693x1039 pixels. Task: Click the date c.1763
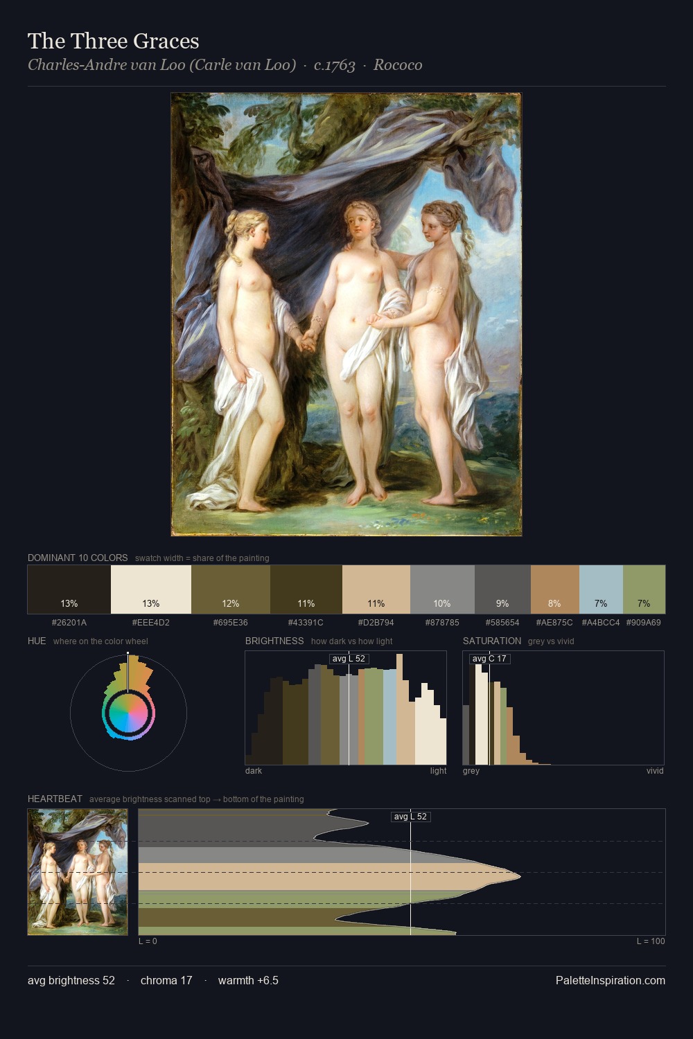pyautogui.click(x=335, y=65)
